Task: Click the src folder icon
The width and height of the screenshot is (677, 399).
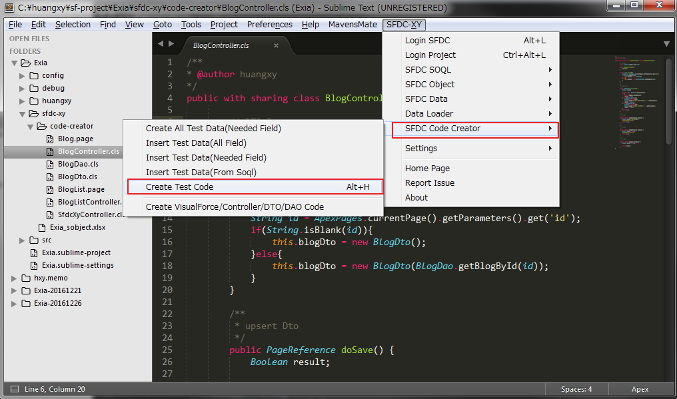Action: pos(34,240)
